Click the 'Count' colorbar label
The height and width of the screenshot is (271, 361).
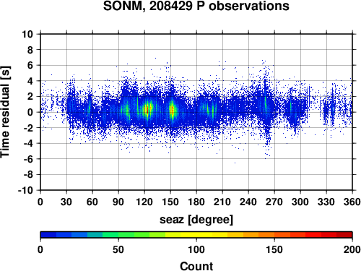tap(196, 266)
